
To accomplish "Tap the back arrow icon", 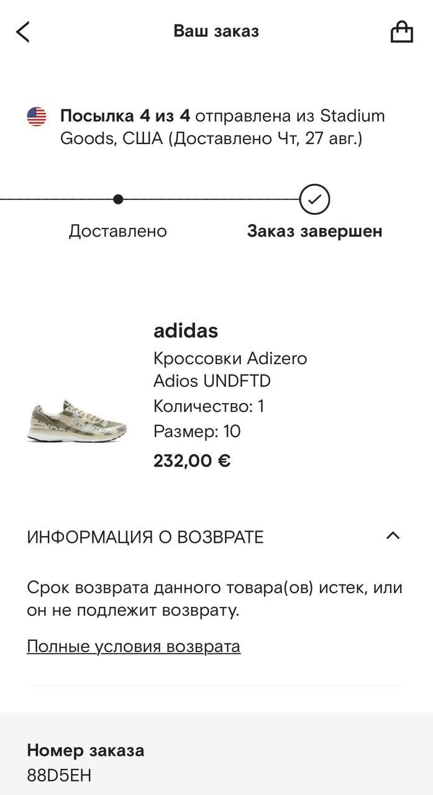I will (23, 32).
